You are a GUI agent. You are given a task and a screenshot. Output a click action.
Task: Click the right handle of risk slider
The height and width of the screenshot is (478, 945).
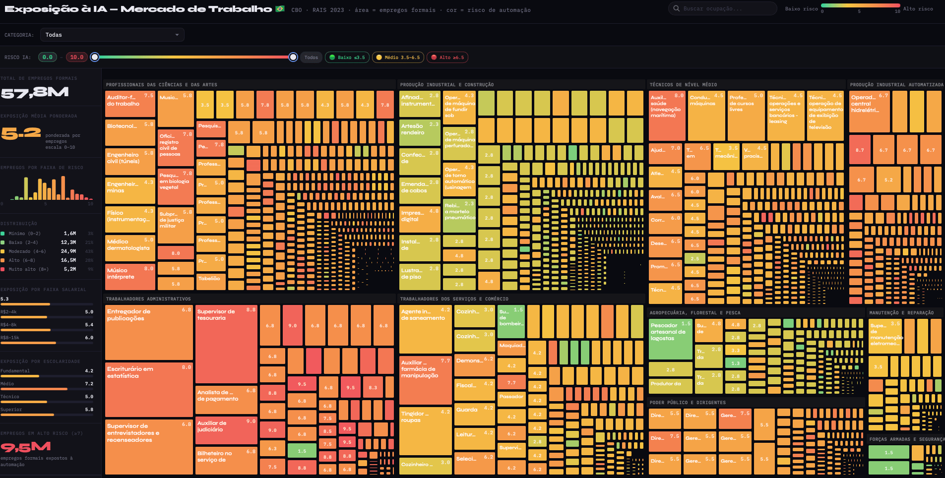[x=293, y=57]
